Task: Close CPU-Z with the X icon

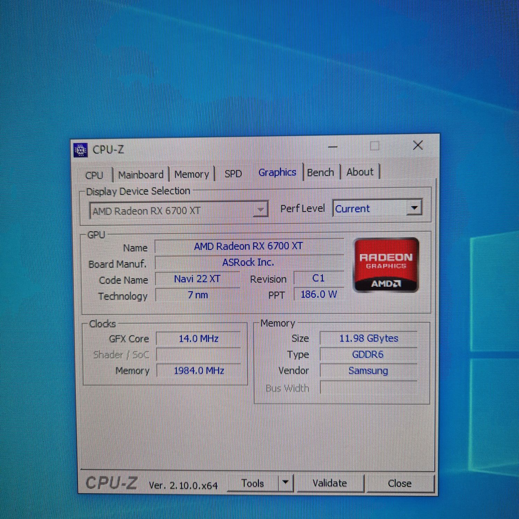Action: coord(418,145)
